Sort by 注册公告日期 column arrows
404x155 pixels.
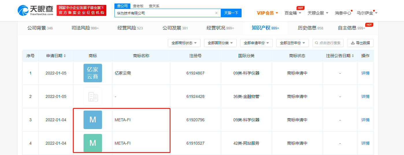[x=353, y=56]
